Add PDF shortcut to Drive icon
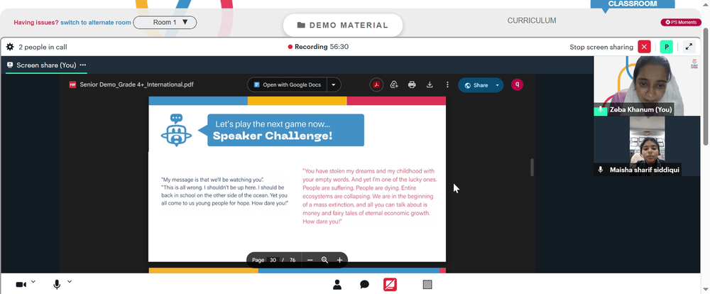The image size is (710, 294). (394, 85)
